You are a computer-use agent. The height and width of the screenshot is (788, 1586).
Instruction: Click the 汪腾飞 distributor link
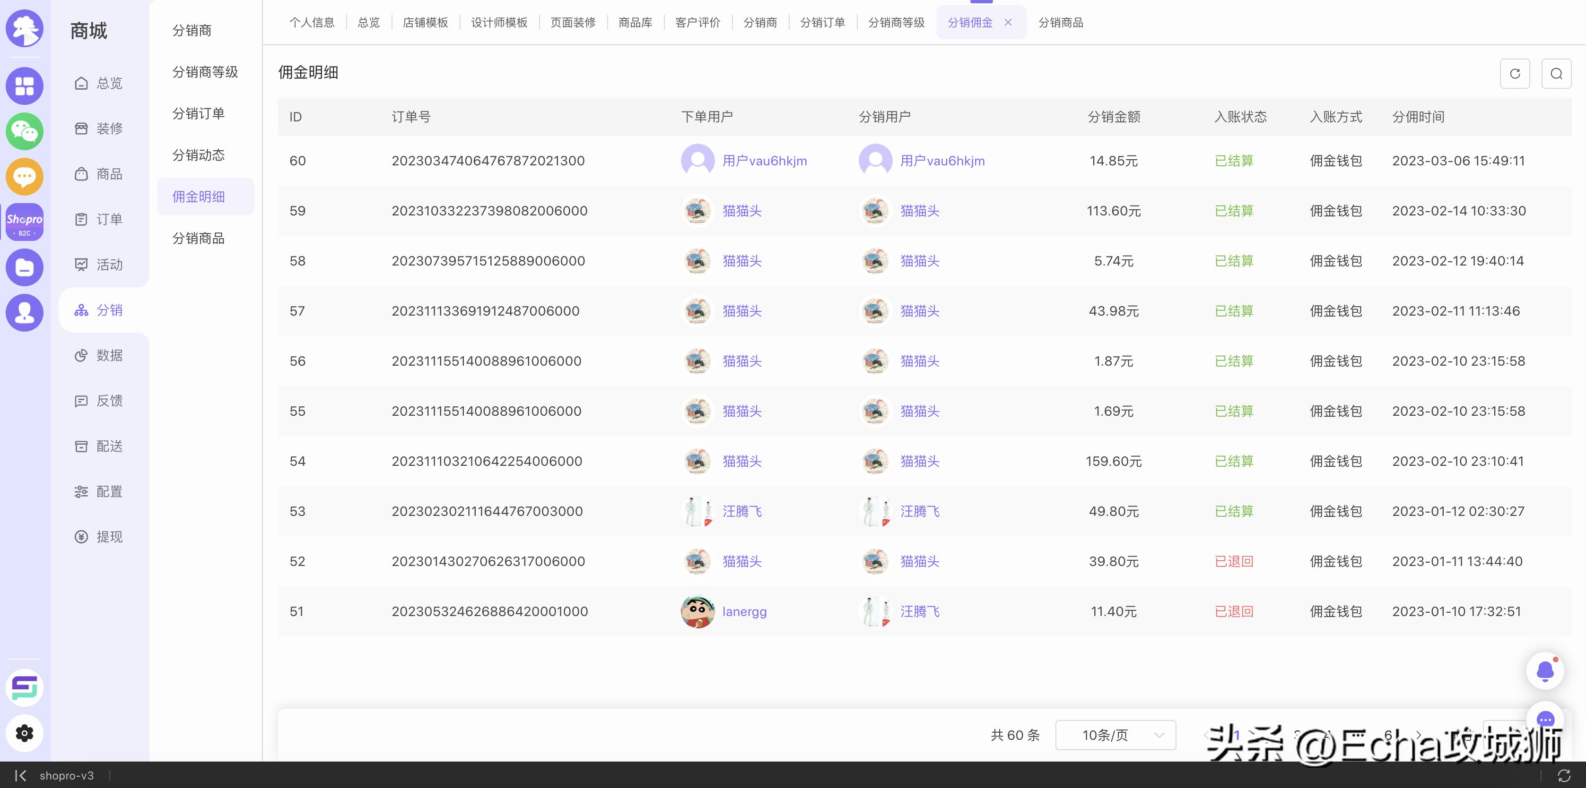[x=920, y=511]
